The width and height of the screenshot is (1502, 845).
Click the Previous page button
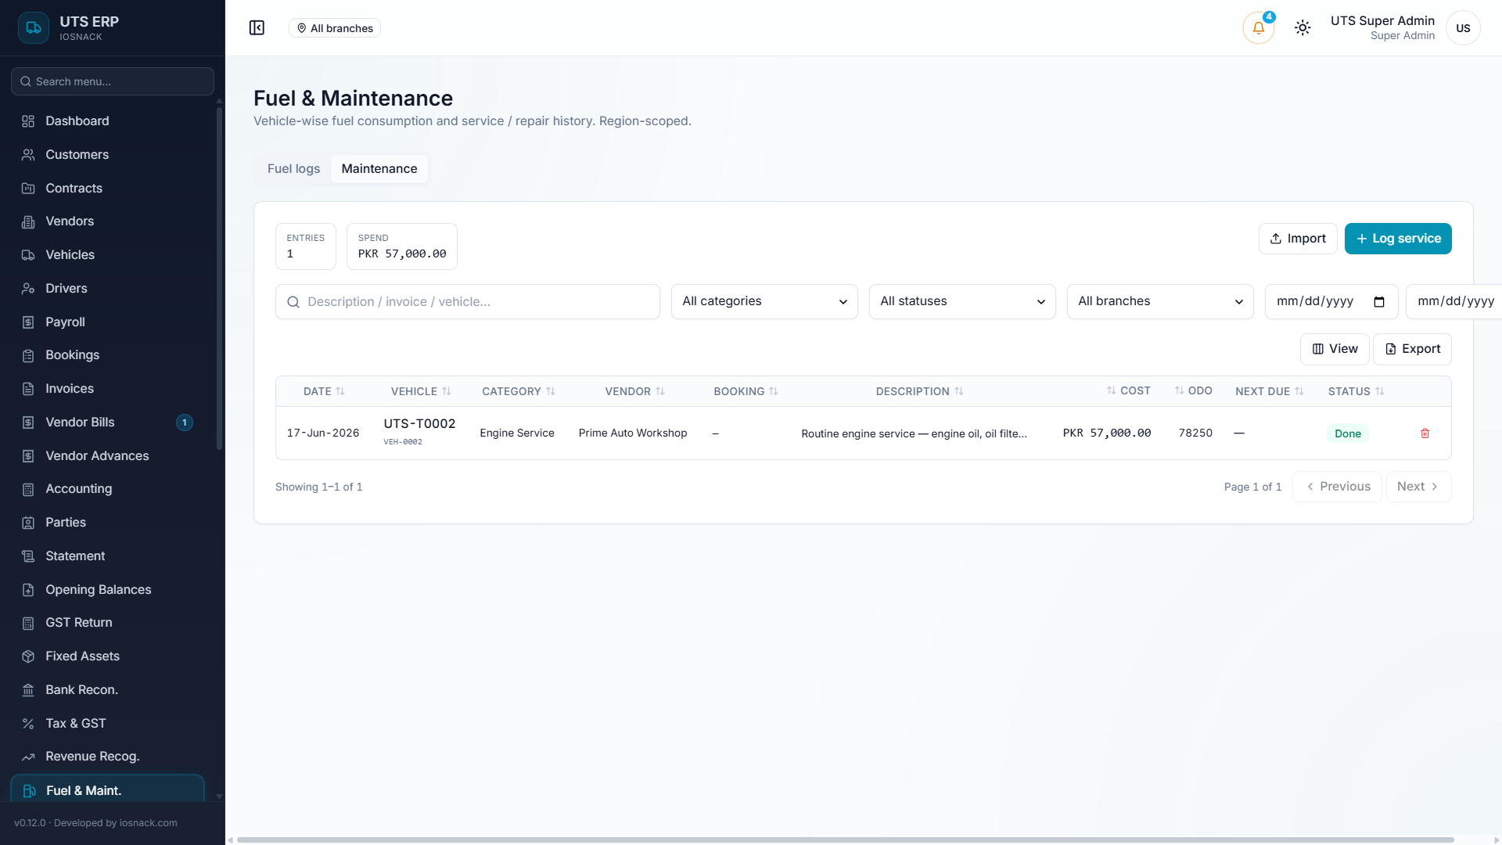[1337, 487]
